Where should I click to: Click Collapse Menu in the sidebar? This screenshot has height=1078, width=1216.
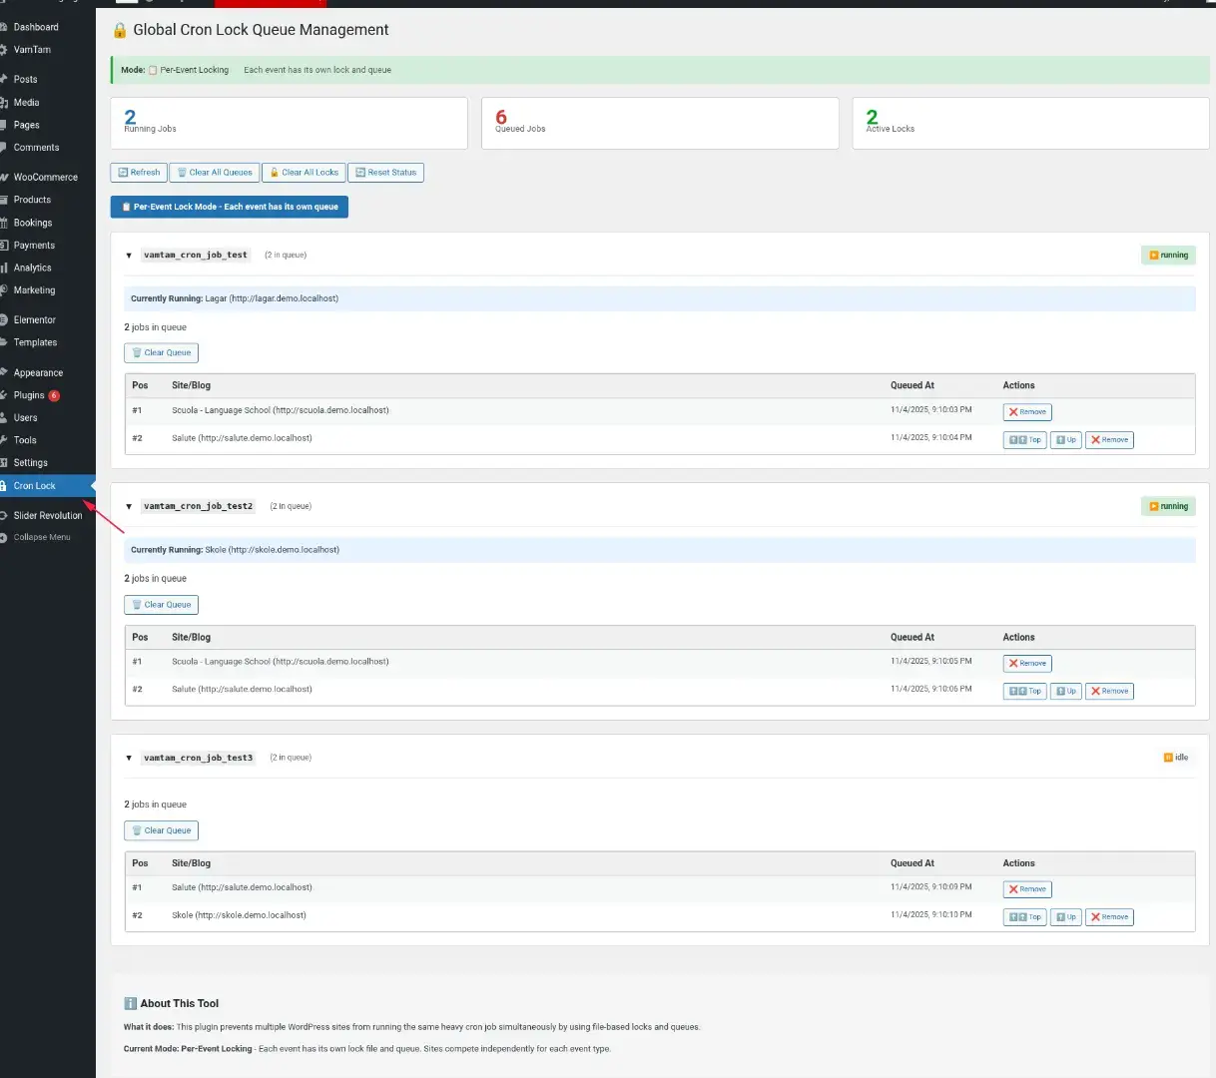pos(41,537)
